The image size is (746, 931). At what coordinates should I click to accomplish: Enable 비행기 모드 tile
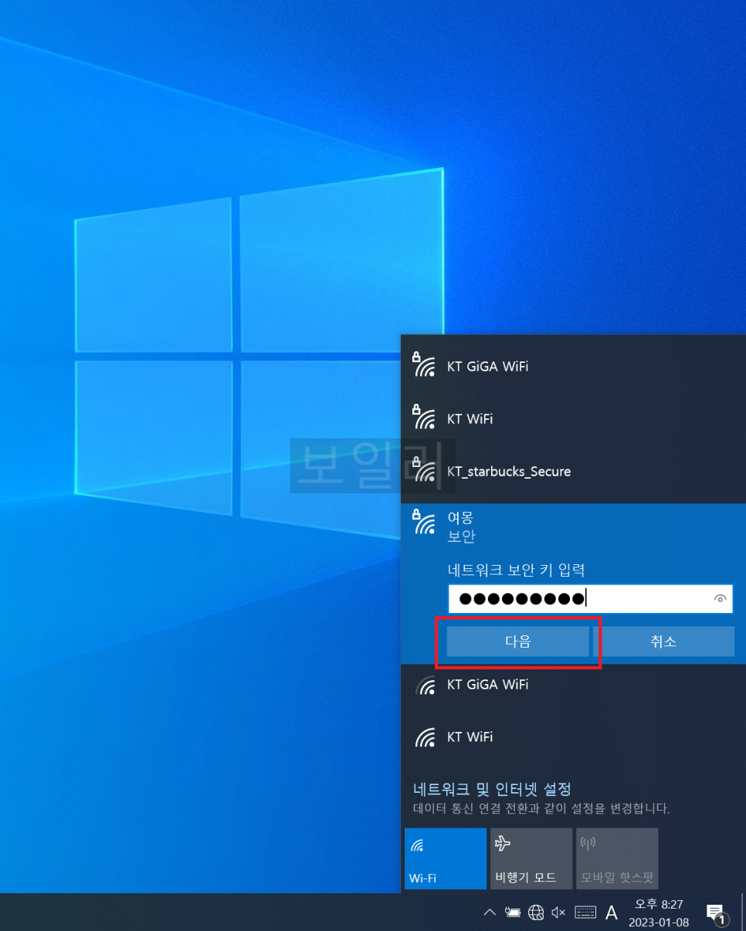531,858
